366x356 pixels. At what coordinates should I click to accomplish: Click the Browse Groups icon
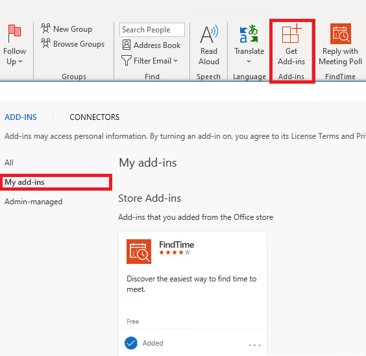(45, 43)
